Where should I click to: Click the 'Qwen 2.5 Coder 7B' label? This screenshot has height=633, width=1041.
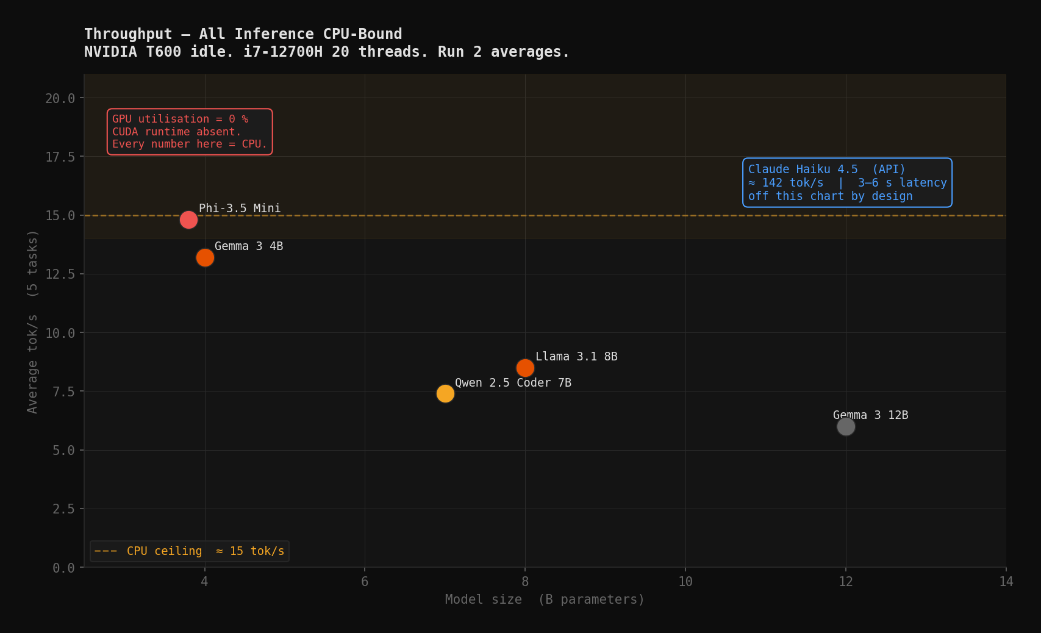tap(513, 383)
